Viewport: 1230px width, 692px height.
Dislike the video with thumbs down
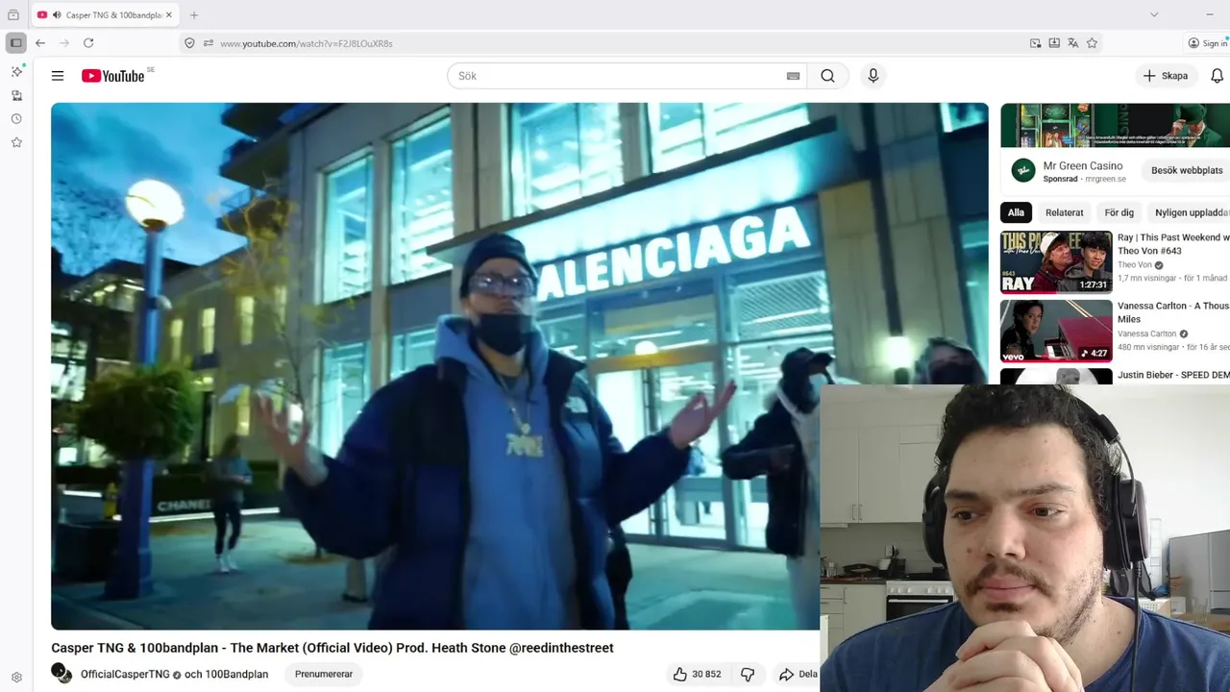click(748, 674)
